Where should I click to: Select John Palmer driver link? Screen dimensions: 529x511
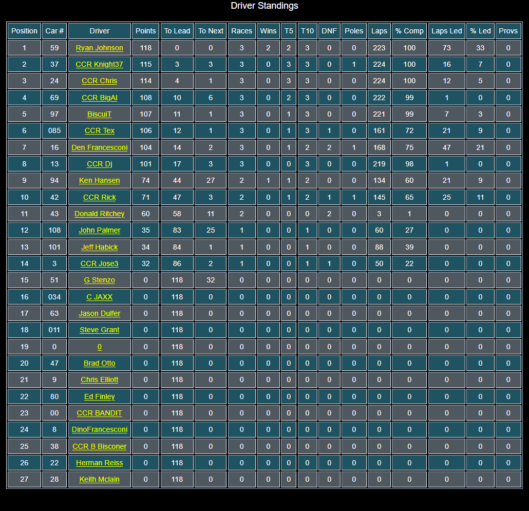(x=99, y=231)
